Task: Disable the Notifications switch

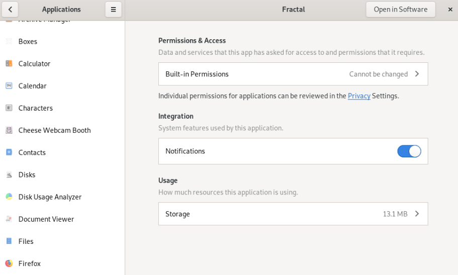Action: coord(409,151)
